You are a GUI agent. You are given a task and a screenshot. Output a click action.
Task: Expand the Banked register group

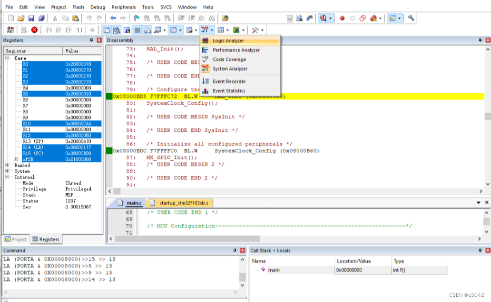pos(7,165)
